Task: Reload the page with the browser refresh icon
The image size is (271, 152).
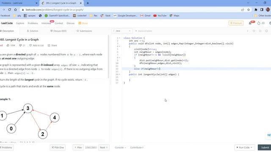Action: click(9, 10)
